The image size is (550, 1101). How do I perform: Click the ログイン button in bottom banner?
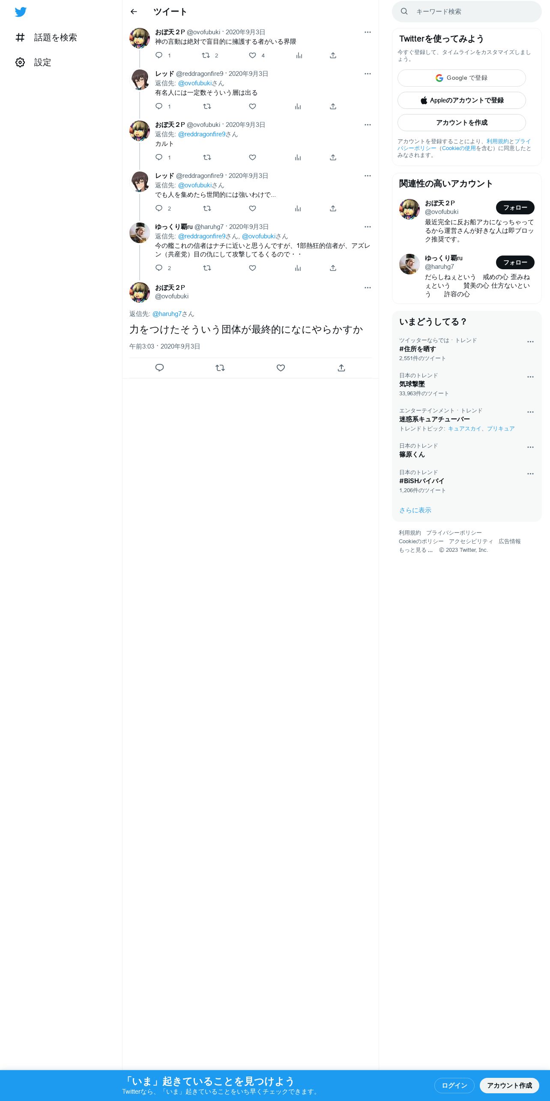click(x=454, y=1085)
